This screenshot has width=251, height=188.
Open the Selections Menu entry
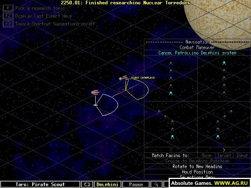point(197,177)
